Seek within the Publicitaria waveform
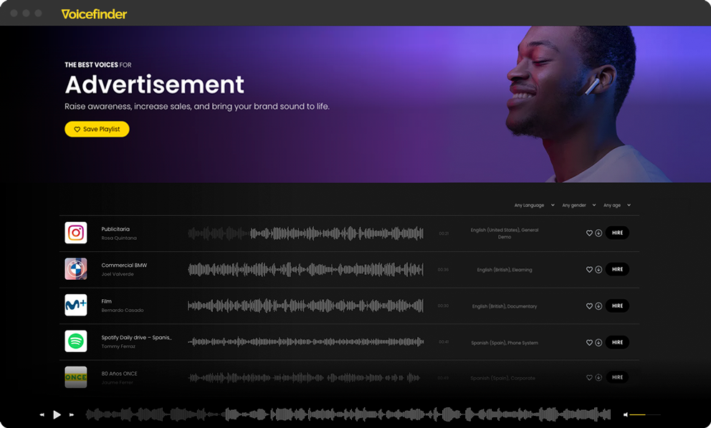This screenshot has width=711, height=428. (x=305, y=233)
